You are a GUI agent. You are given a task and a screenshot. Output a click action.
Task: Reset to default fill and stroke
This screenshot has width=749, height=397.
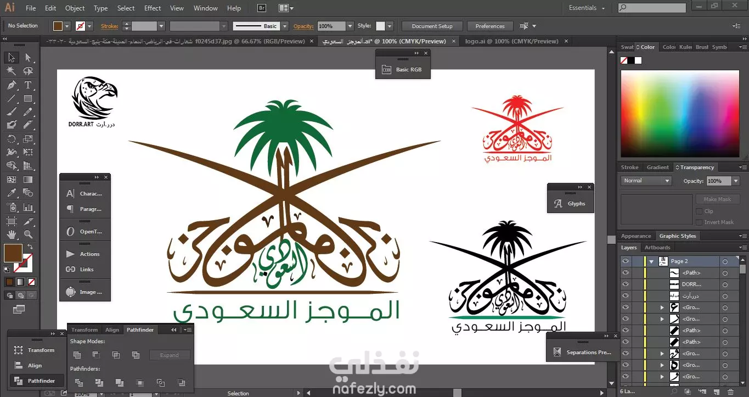click(7, 270)
